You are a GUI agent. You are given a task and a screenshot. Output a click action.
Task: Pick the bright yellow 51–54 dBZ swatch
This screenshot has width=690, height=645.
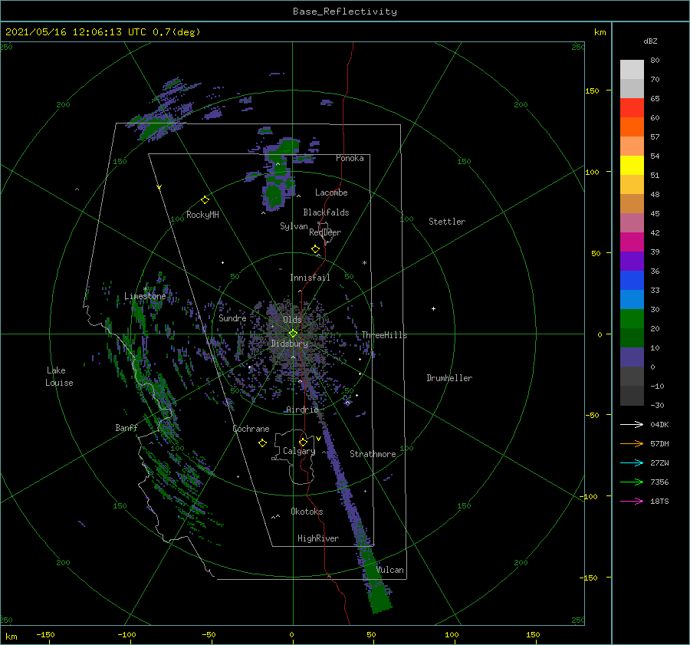tap(632, 166)
